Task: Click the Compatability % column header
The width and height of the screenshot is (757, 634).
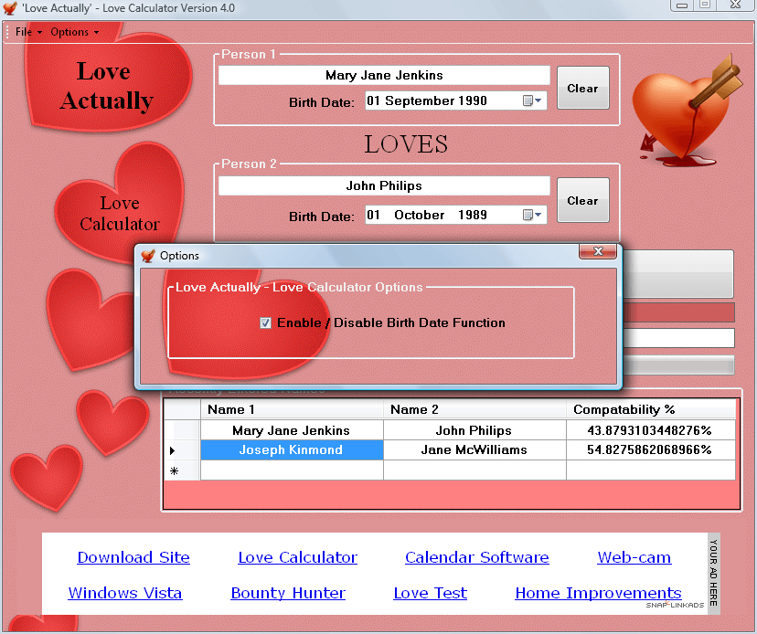Action: 650,409
